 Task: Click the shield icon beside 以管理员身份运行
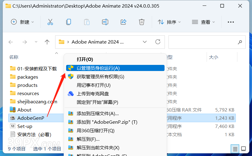(x=71, y=68)
